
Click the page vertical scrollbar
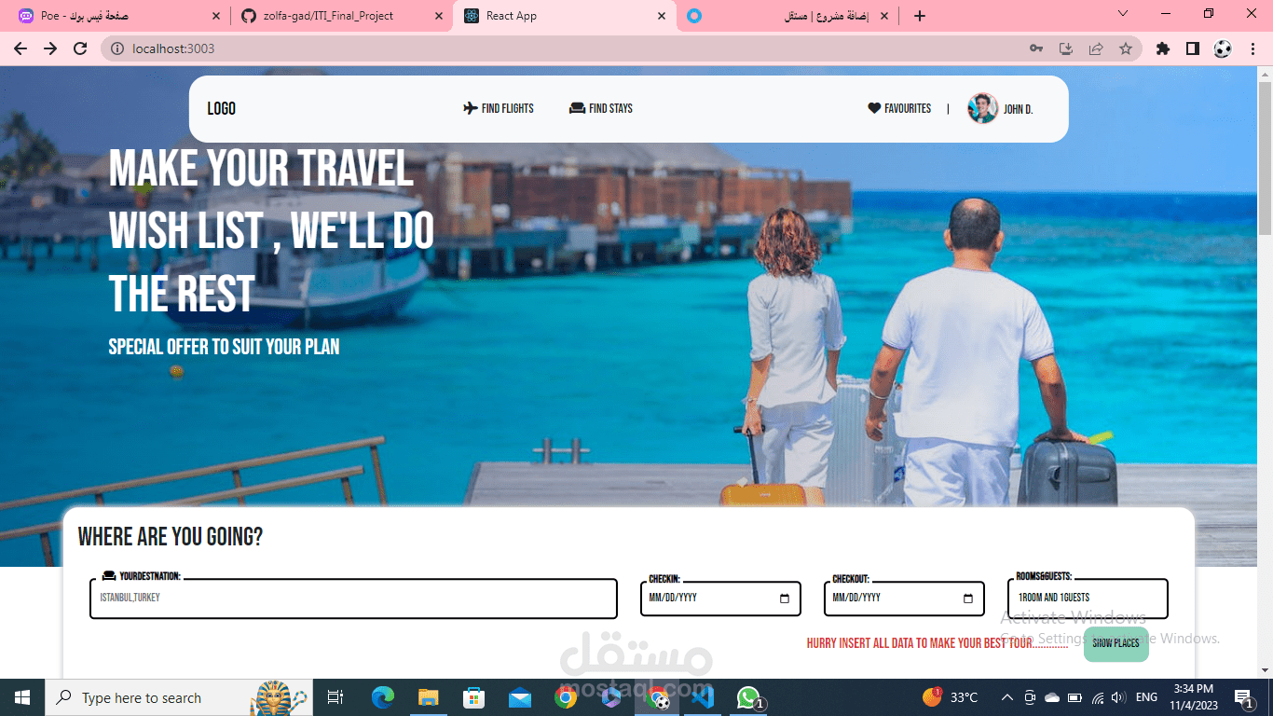pyautogui.click(x=1265, y=158)
